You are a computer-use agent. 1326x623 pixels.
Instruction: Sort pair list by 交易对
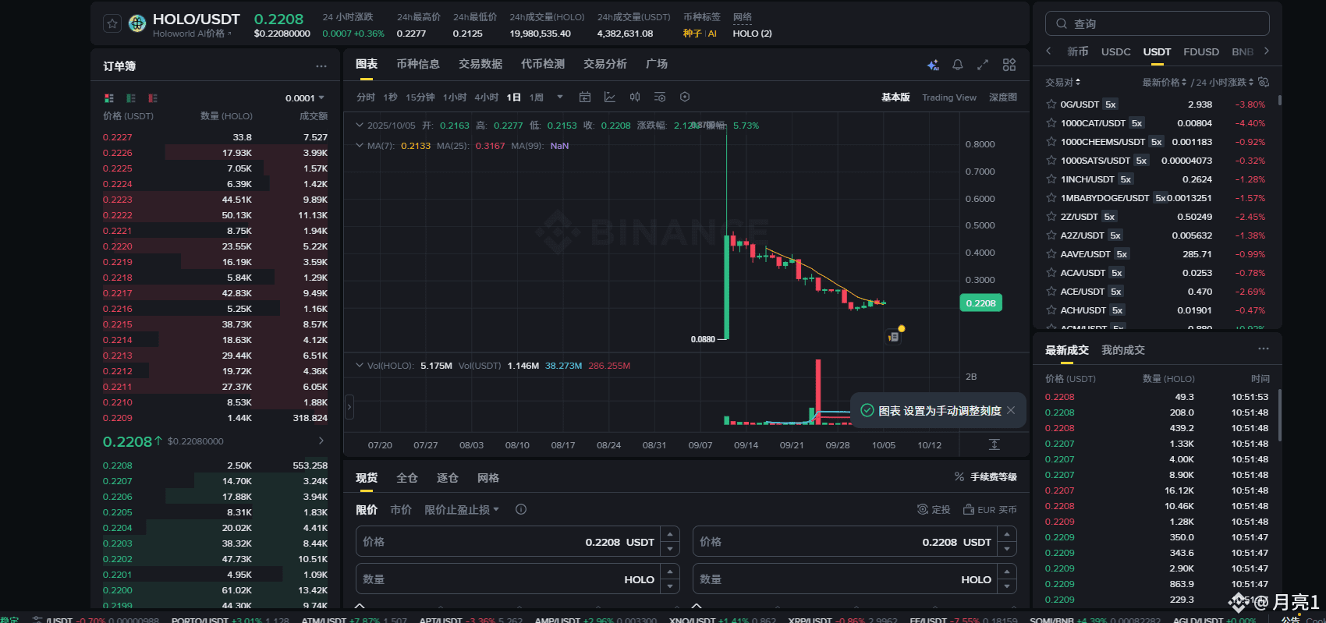tap(1062, 82)
